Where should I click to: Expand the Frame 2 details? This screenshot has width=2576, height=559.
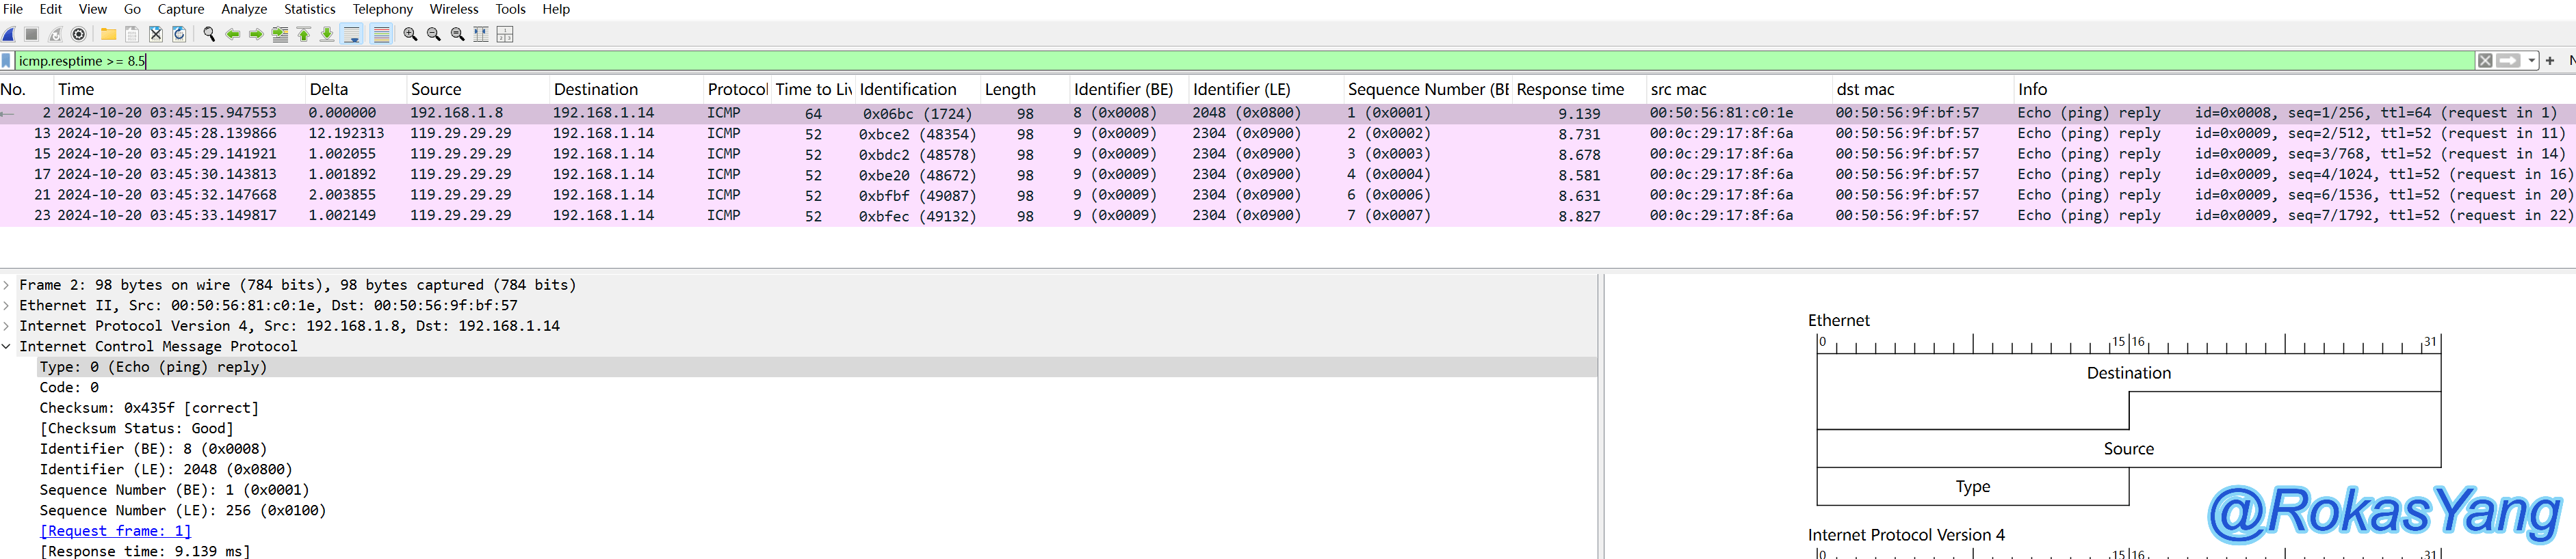[7, 286]
